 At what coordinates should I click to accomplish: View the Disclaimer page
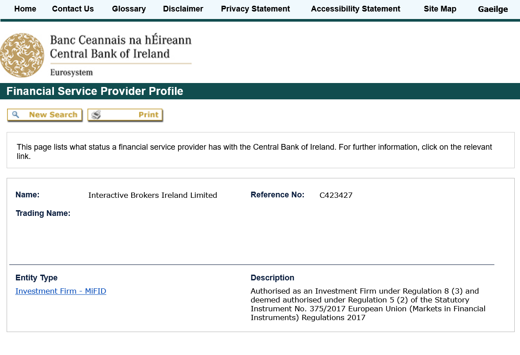point(183,9)
